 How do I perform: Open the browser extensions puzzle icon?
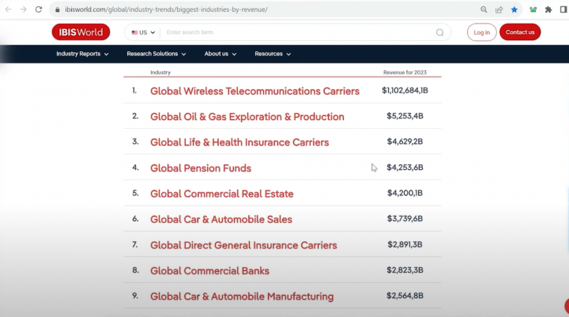tap(548, 9)
